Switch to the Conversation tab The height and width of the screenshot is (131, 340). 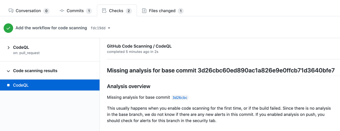(28, 11)
